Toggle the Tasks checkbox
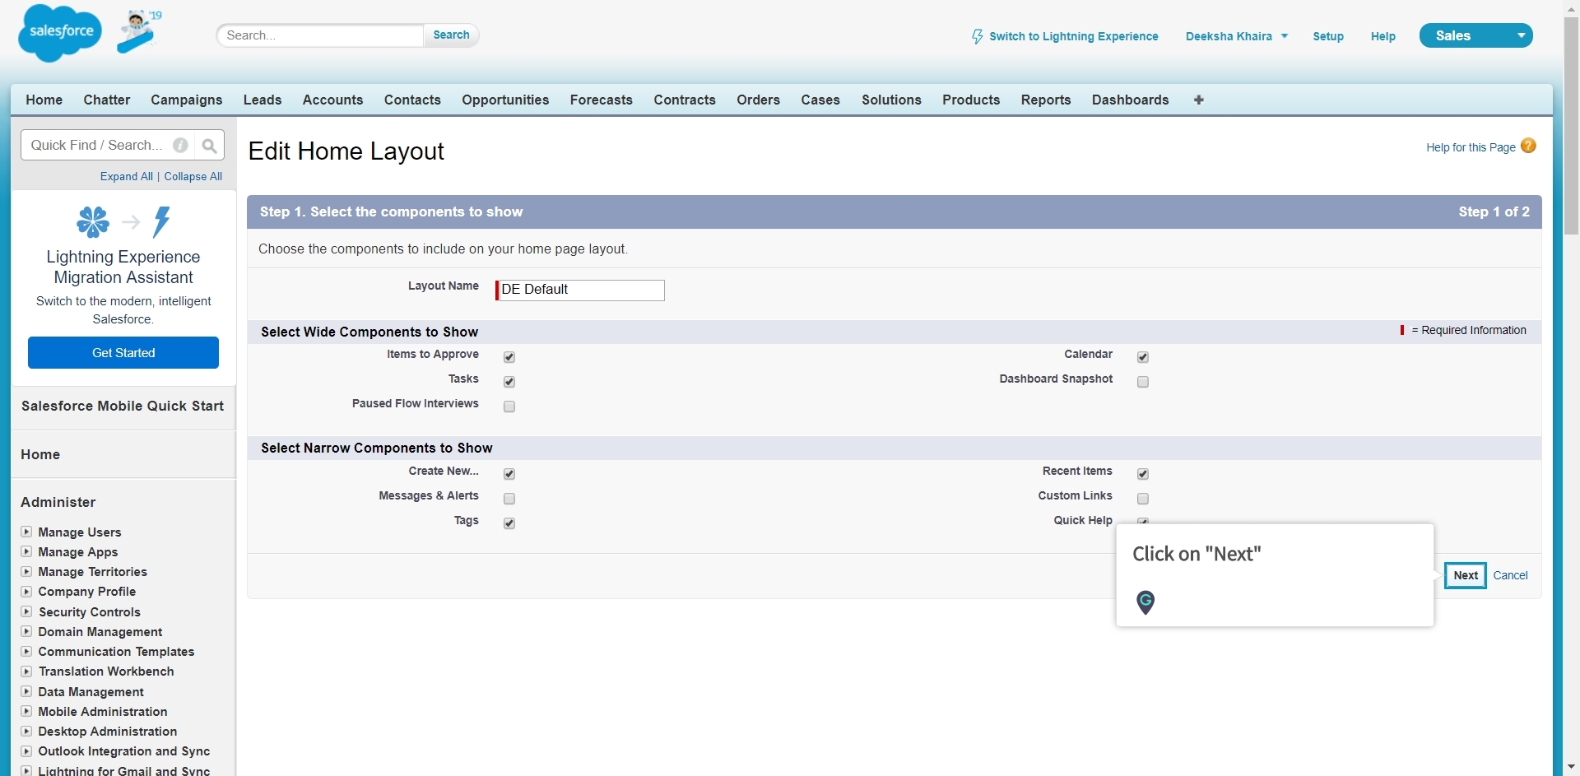The width and height of the screenshot is (1580, 776). 509,382
